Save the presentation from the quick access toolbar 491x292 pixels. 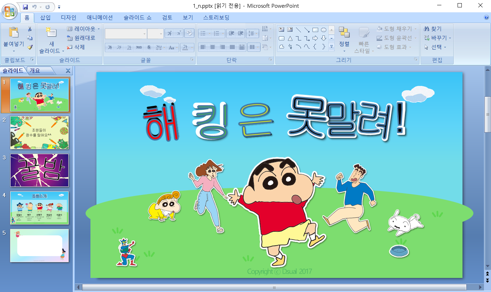pos(25,6)
